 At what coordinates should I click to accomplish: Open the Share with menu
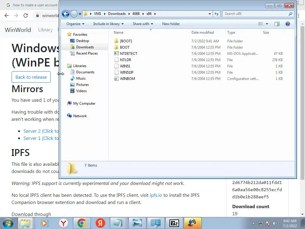click(143, 24)
